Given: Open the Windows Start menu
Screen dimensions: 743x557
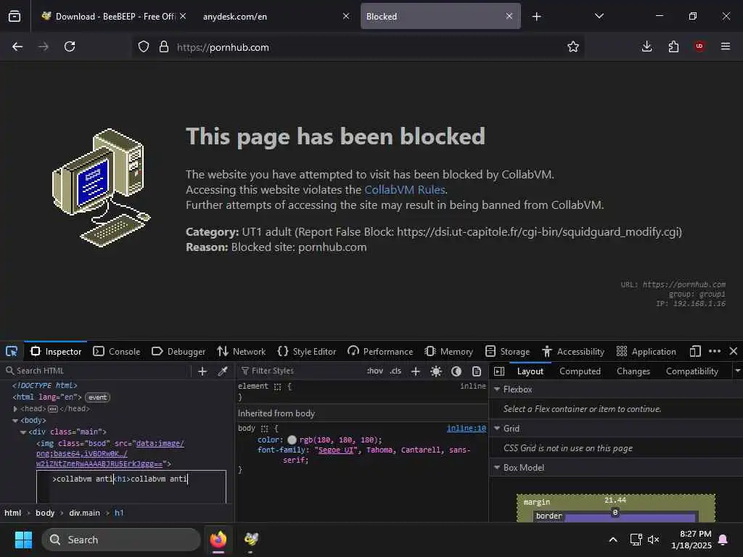Looking at the screenshot, I should [23, 540].
